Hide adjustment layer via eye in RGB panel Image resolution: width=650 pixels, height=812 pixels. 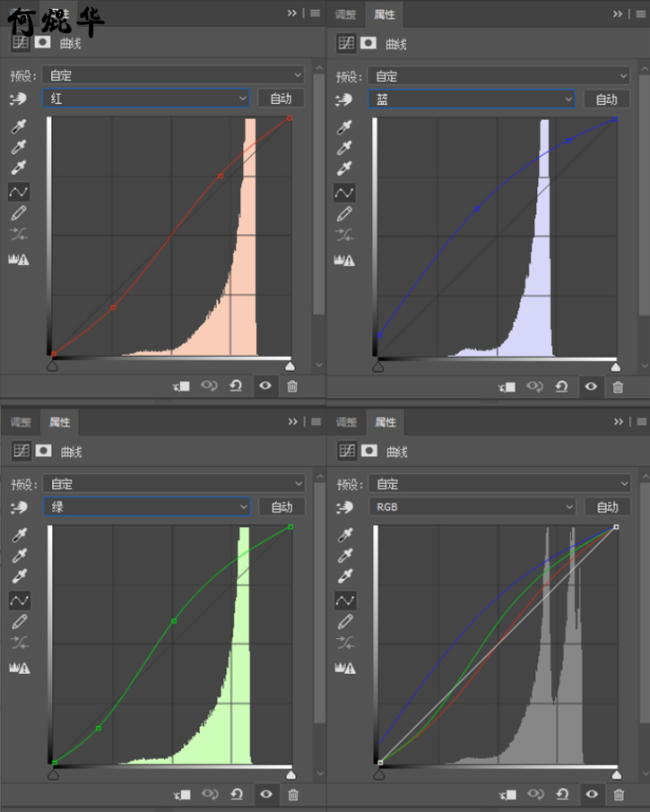point(591,794)
